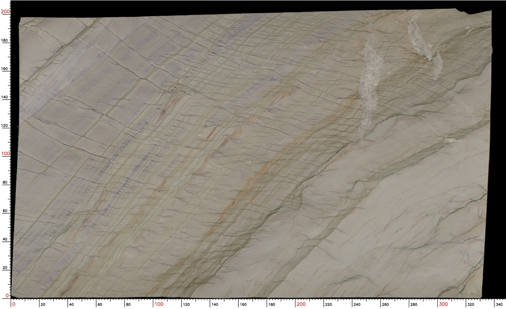
Task: Click the 160 label on the horizontal ruler
Action: [x=243, y=304]
